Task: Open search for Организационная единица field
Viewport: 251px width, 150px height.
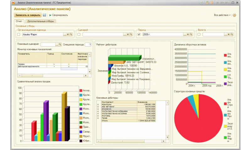Action: point(71,34)
